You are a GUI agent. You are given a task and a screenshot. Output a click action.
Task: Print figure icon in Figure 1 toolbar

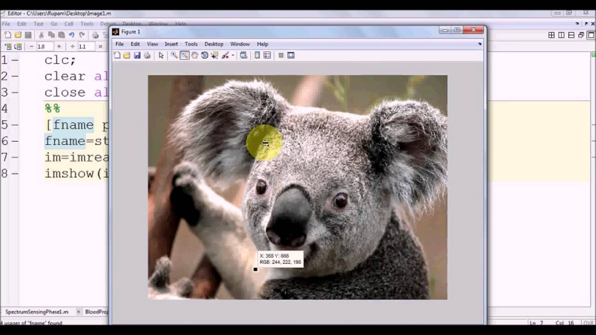point(147,55)
